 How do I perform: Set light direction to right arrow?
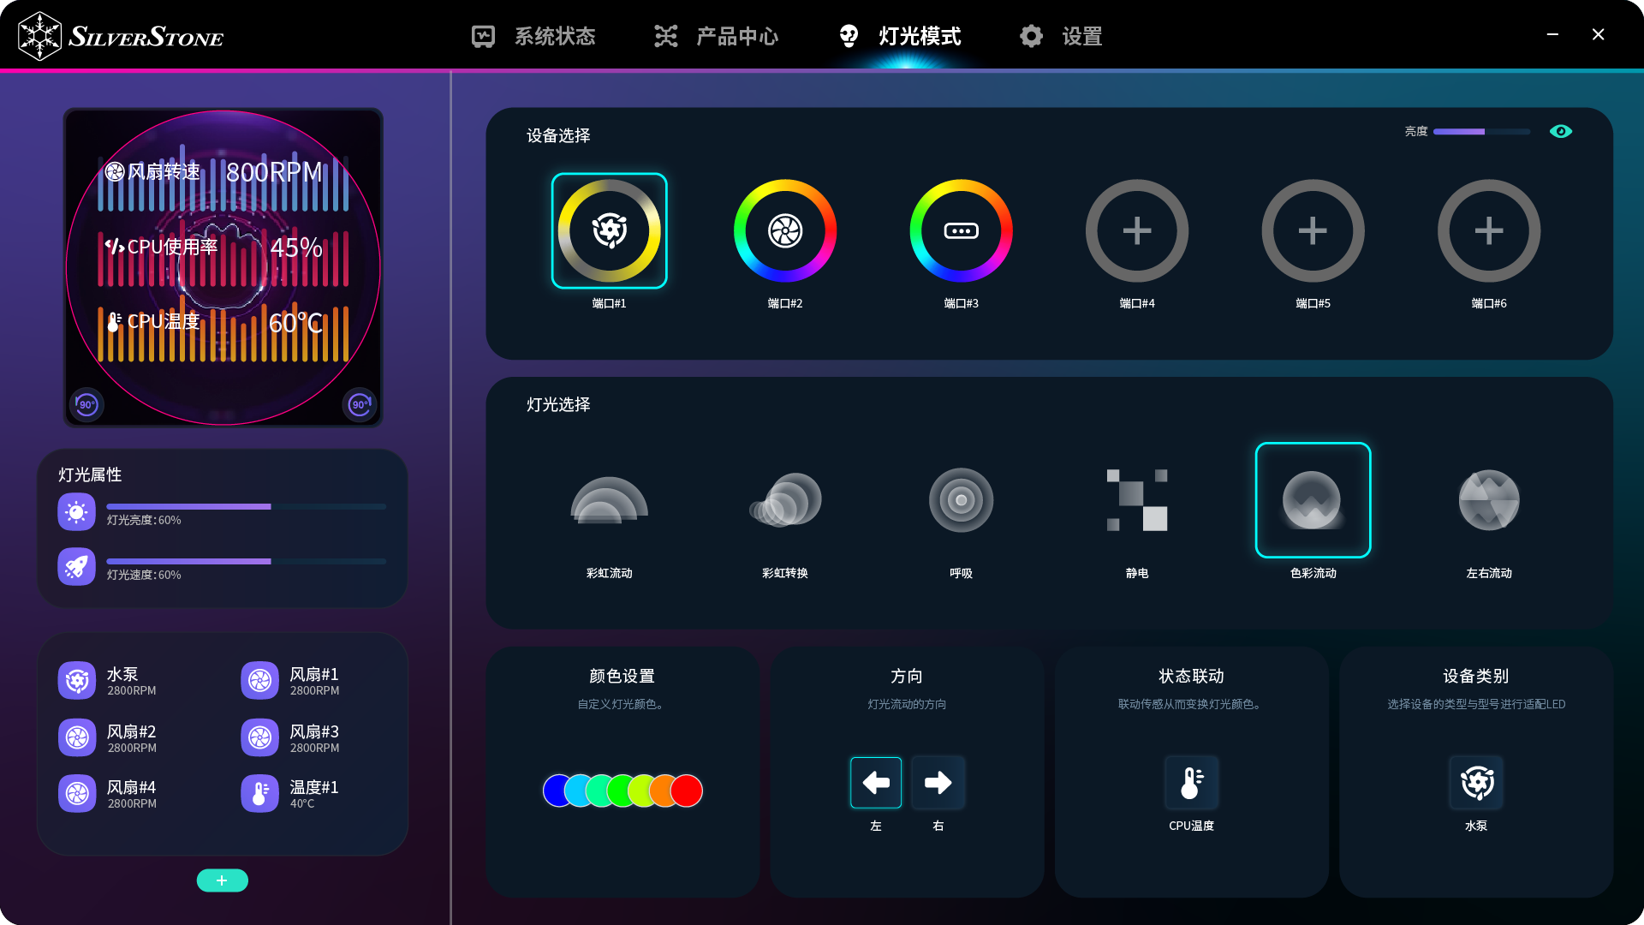[x=938, y=782]
